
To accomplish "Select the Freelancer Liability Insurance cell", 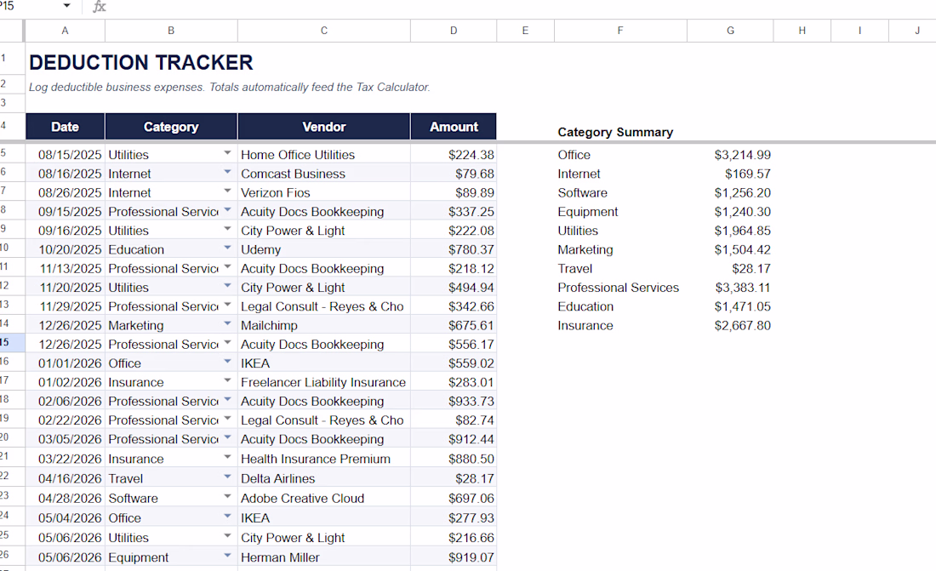I will 324,382.
